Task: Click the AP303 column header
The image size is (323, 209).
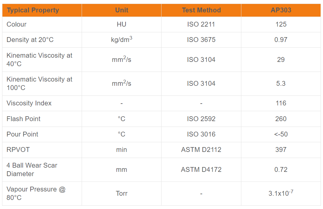Action: coord(281,10)
